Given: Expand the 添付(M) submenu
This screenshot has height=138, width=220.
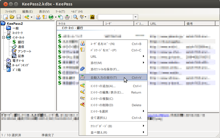Looking at the screenshot, I should (x=113, y=63).
